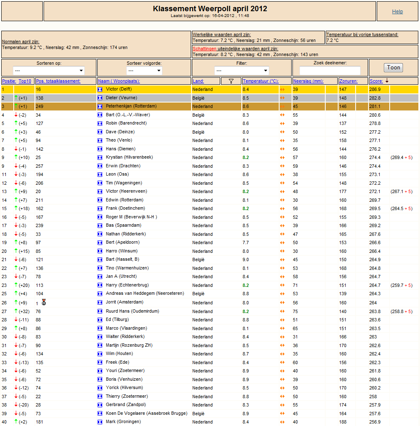The width and height of the screenshot is (420, 426).
Task: Sort by Temperatuur (°C) column header
Action: pos(261,81)
